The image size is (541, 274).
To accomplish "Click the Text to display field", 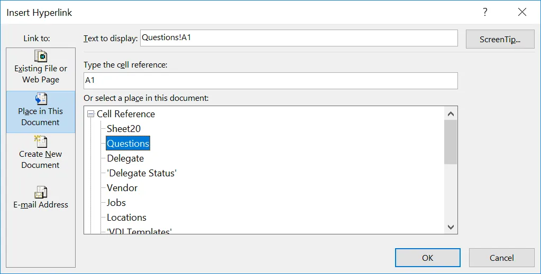I will pos(298,38).
